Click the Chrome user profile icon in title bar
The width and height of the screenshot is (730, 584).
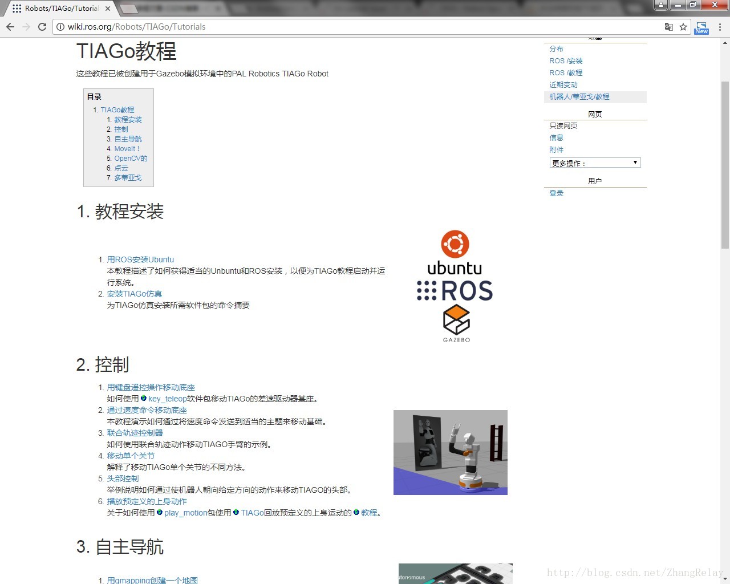coord(660,5)
